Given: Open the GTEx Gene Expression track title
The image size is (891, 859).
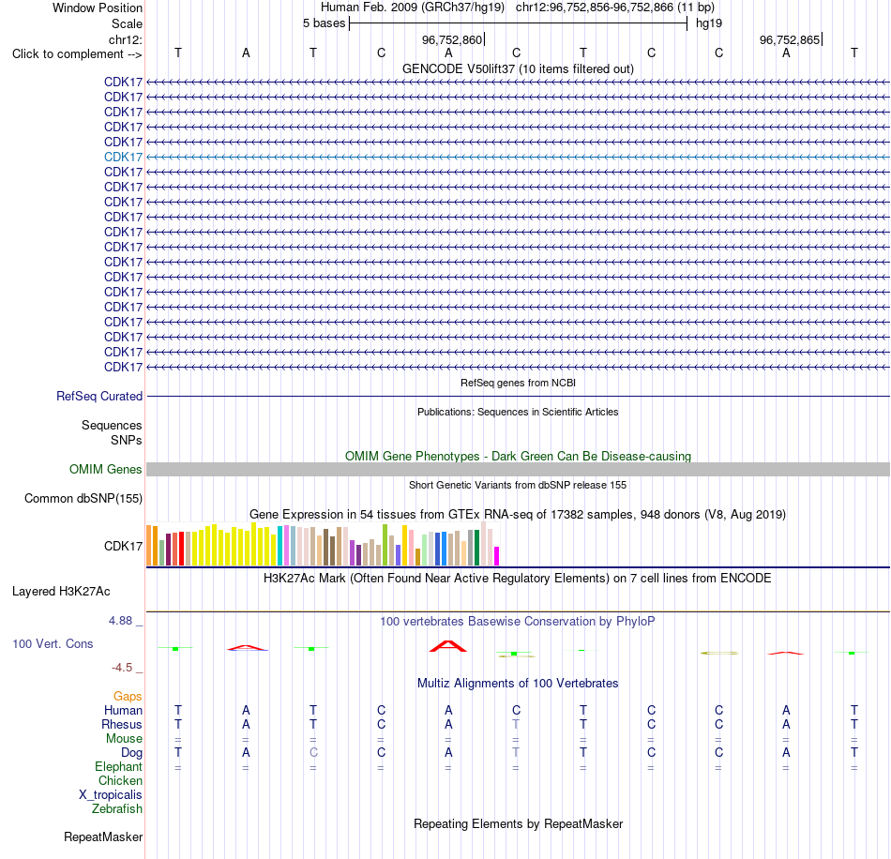Looking at the screenshot, I should tap(518, 514).
